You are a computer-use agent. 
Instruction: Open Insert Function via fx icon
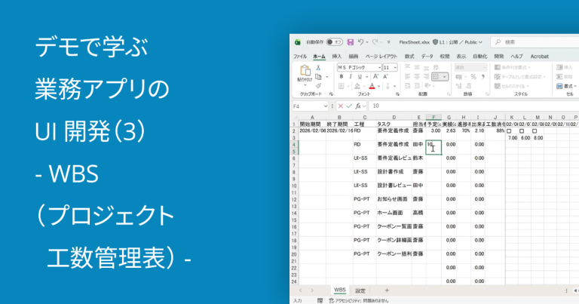click(358, 106)
